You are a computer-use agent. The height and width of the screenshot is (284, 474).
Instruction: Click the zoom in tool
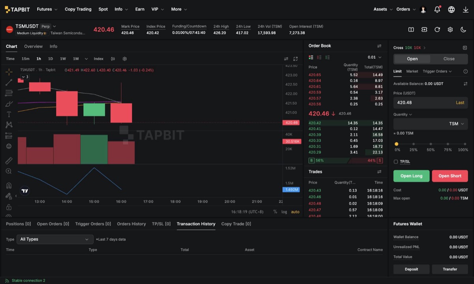9,171
